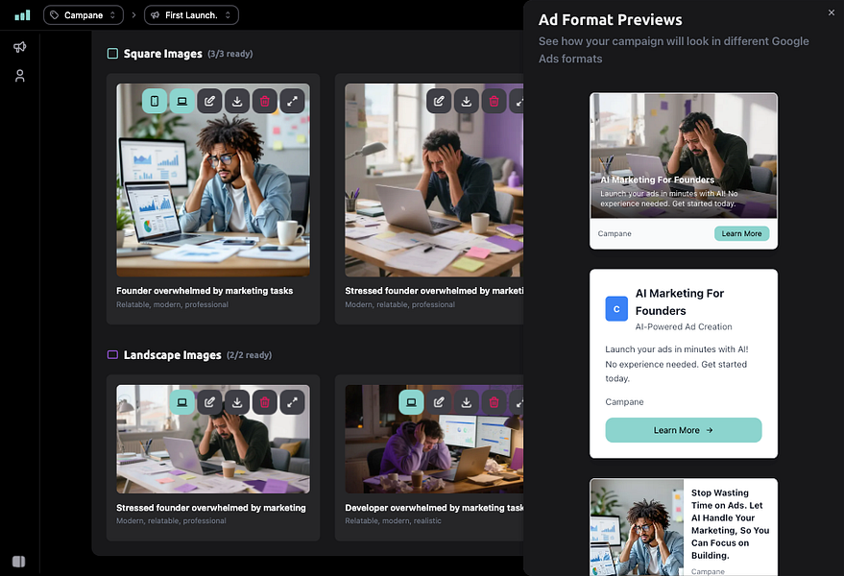This screenshot has height=576, width=844.
Task: Download the second square image
Action: click(466, 101)
